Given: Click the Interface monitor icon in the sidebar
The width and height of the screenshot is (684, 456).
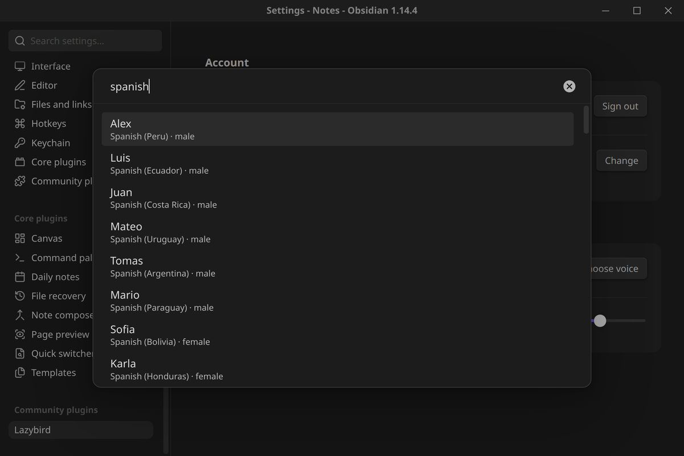Looking at the screenshot, I should (x=20, y=66).
